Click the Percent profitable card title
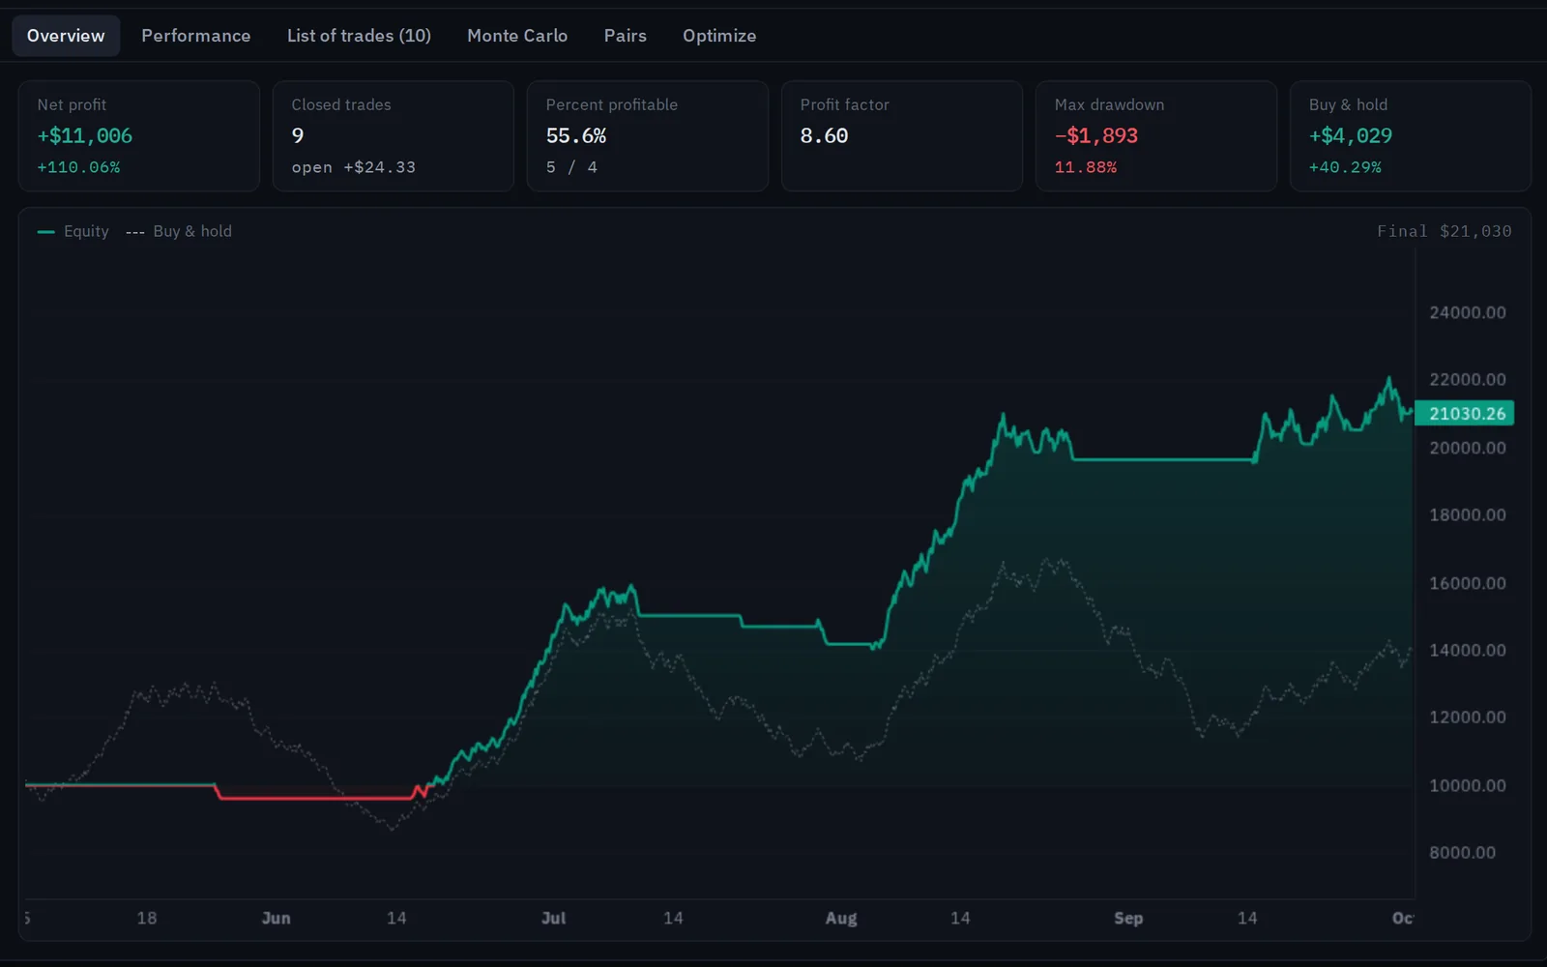 (612, 104)
